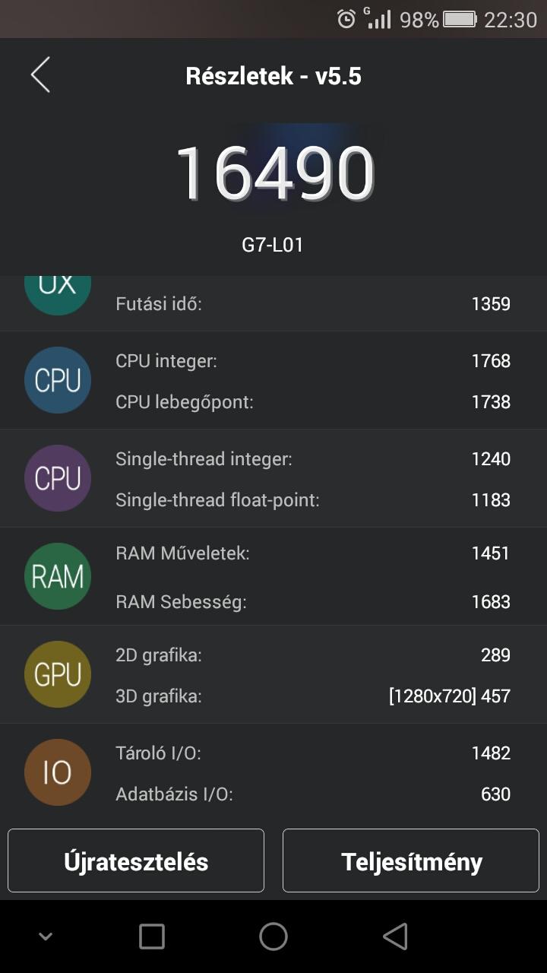Select the 3D grafika result row

(313, 696)
